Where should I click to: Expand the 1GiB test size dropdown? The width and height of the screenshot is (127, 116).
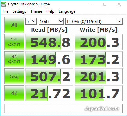pos(51,21)
